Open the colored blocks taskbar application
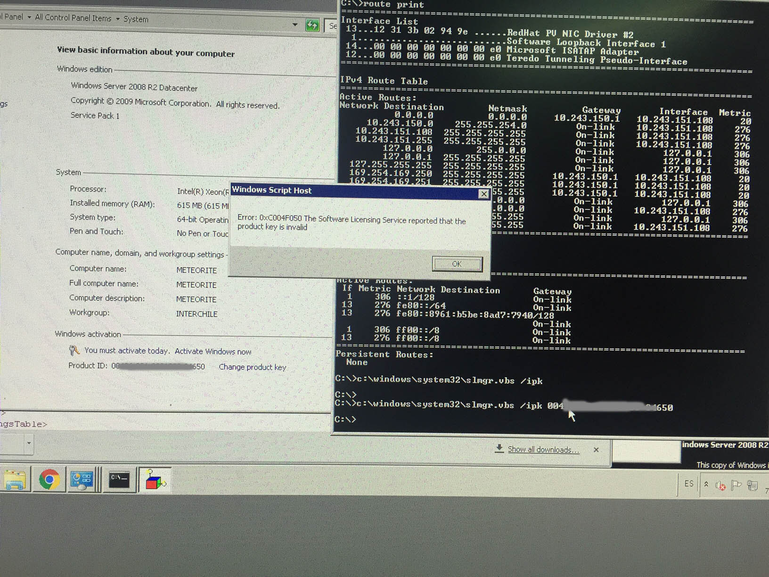 155,480
